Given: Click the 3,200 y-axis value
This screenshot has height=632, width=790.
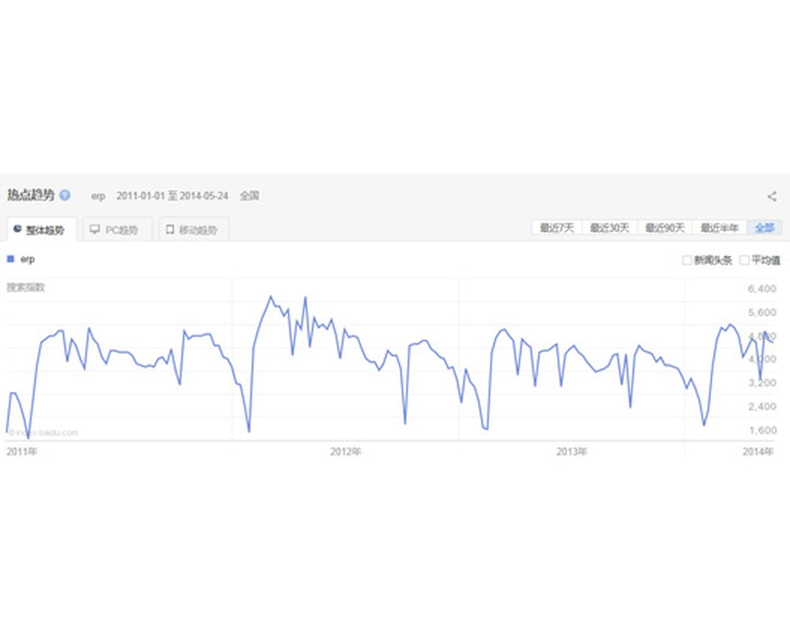Looking at the screenshot, I should coord(762,383).
